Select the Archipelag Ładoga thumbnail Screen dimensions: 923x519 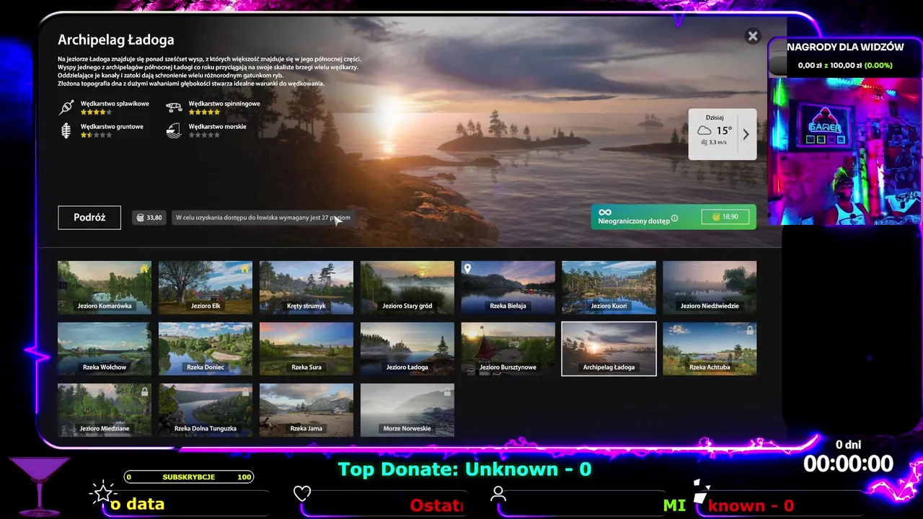(609, 349)
